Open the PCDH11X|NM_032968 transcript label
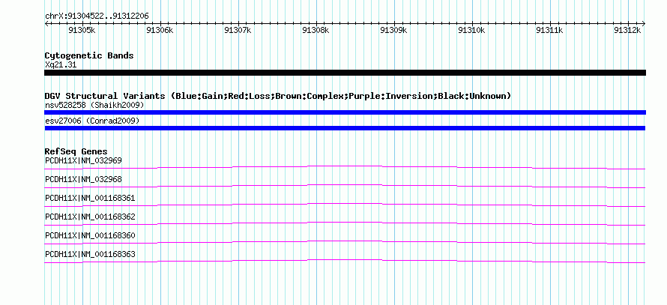This screenshot has width=667, height=305. [x=83, y=180]
